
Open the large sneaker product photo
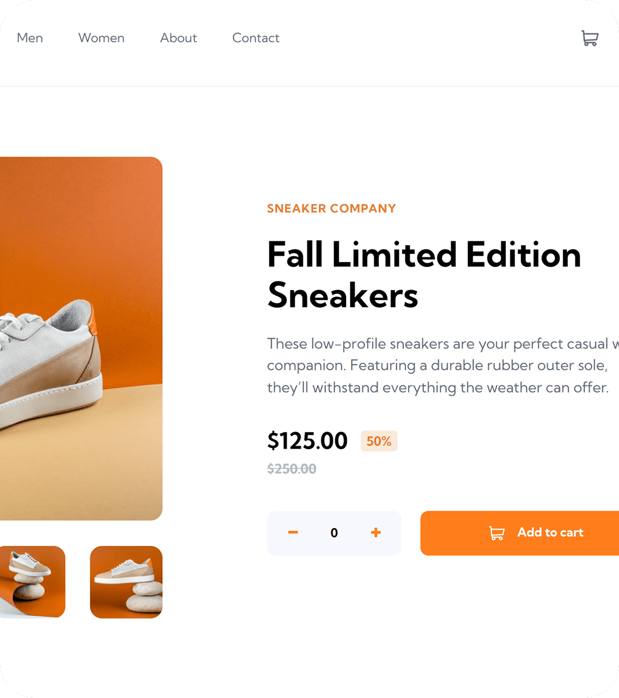(x=80, y=338)
